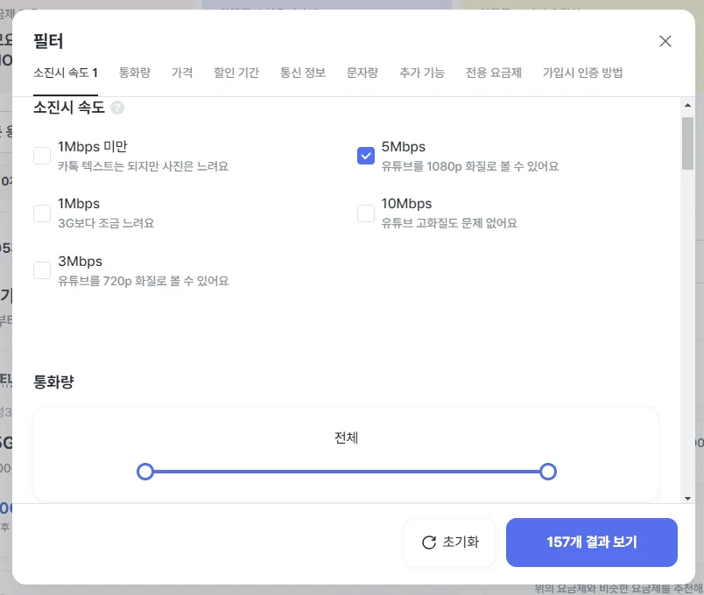Enable the 1Mbps 미만 checkbox
This screenshot has height=595, width=704.
click(x=41, y=155)
